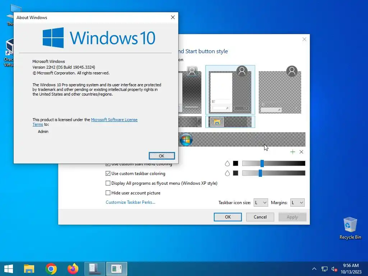This screenshot has height=276, width=368.
Task: Enable Display All programs as flyout menu
Action: 108,183
